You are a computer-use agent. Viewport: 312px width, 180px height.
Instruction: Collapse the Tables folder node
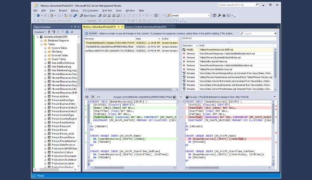[41, 44]
